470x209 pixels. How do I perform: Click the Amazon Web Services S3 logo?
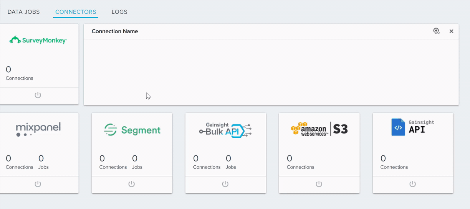319,129
